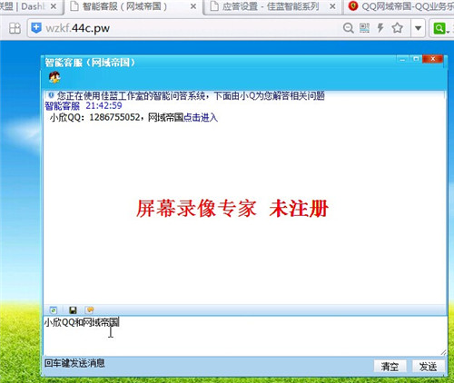Click the lightning speed mode icon
Viewport: 454px width, 383px height.
(x=380, y=28)
